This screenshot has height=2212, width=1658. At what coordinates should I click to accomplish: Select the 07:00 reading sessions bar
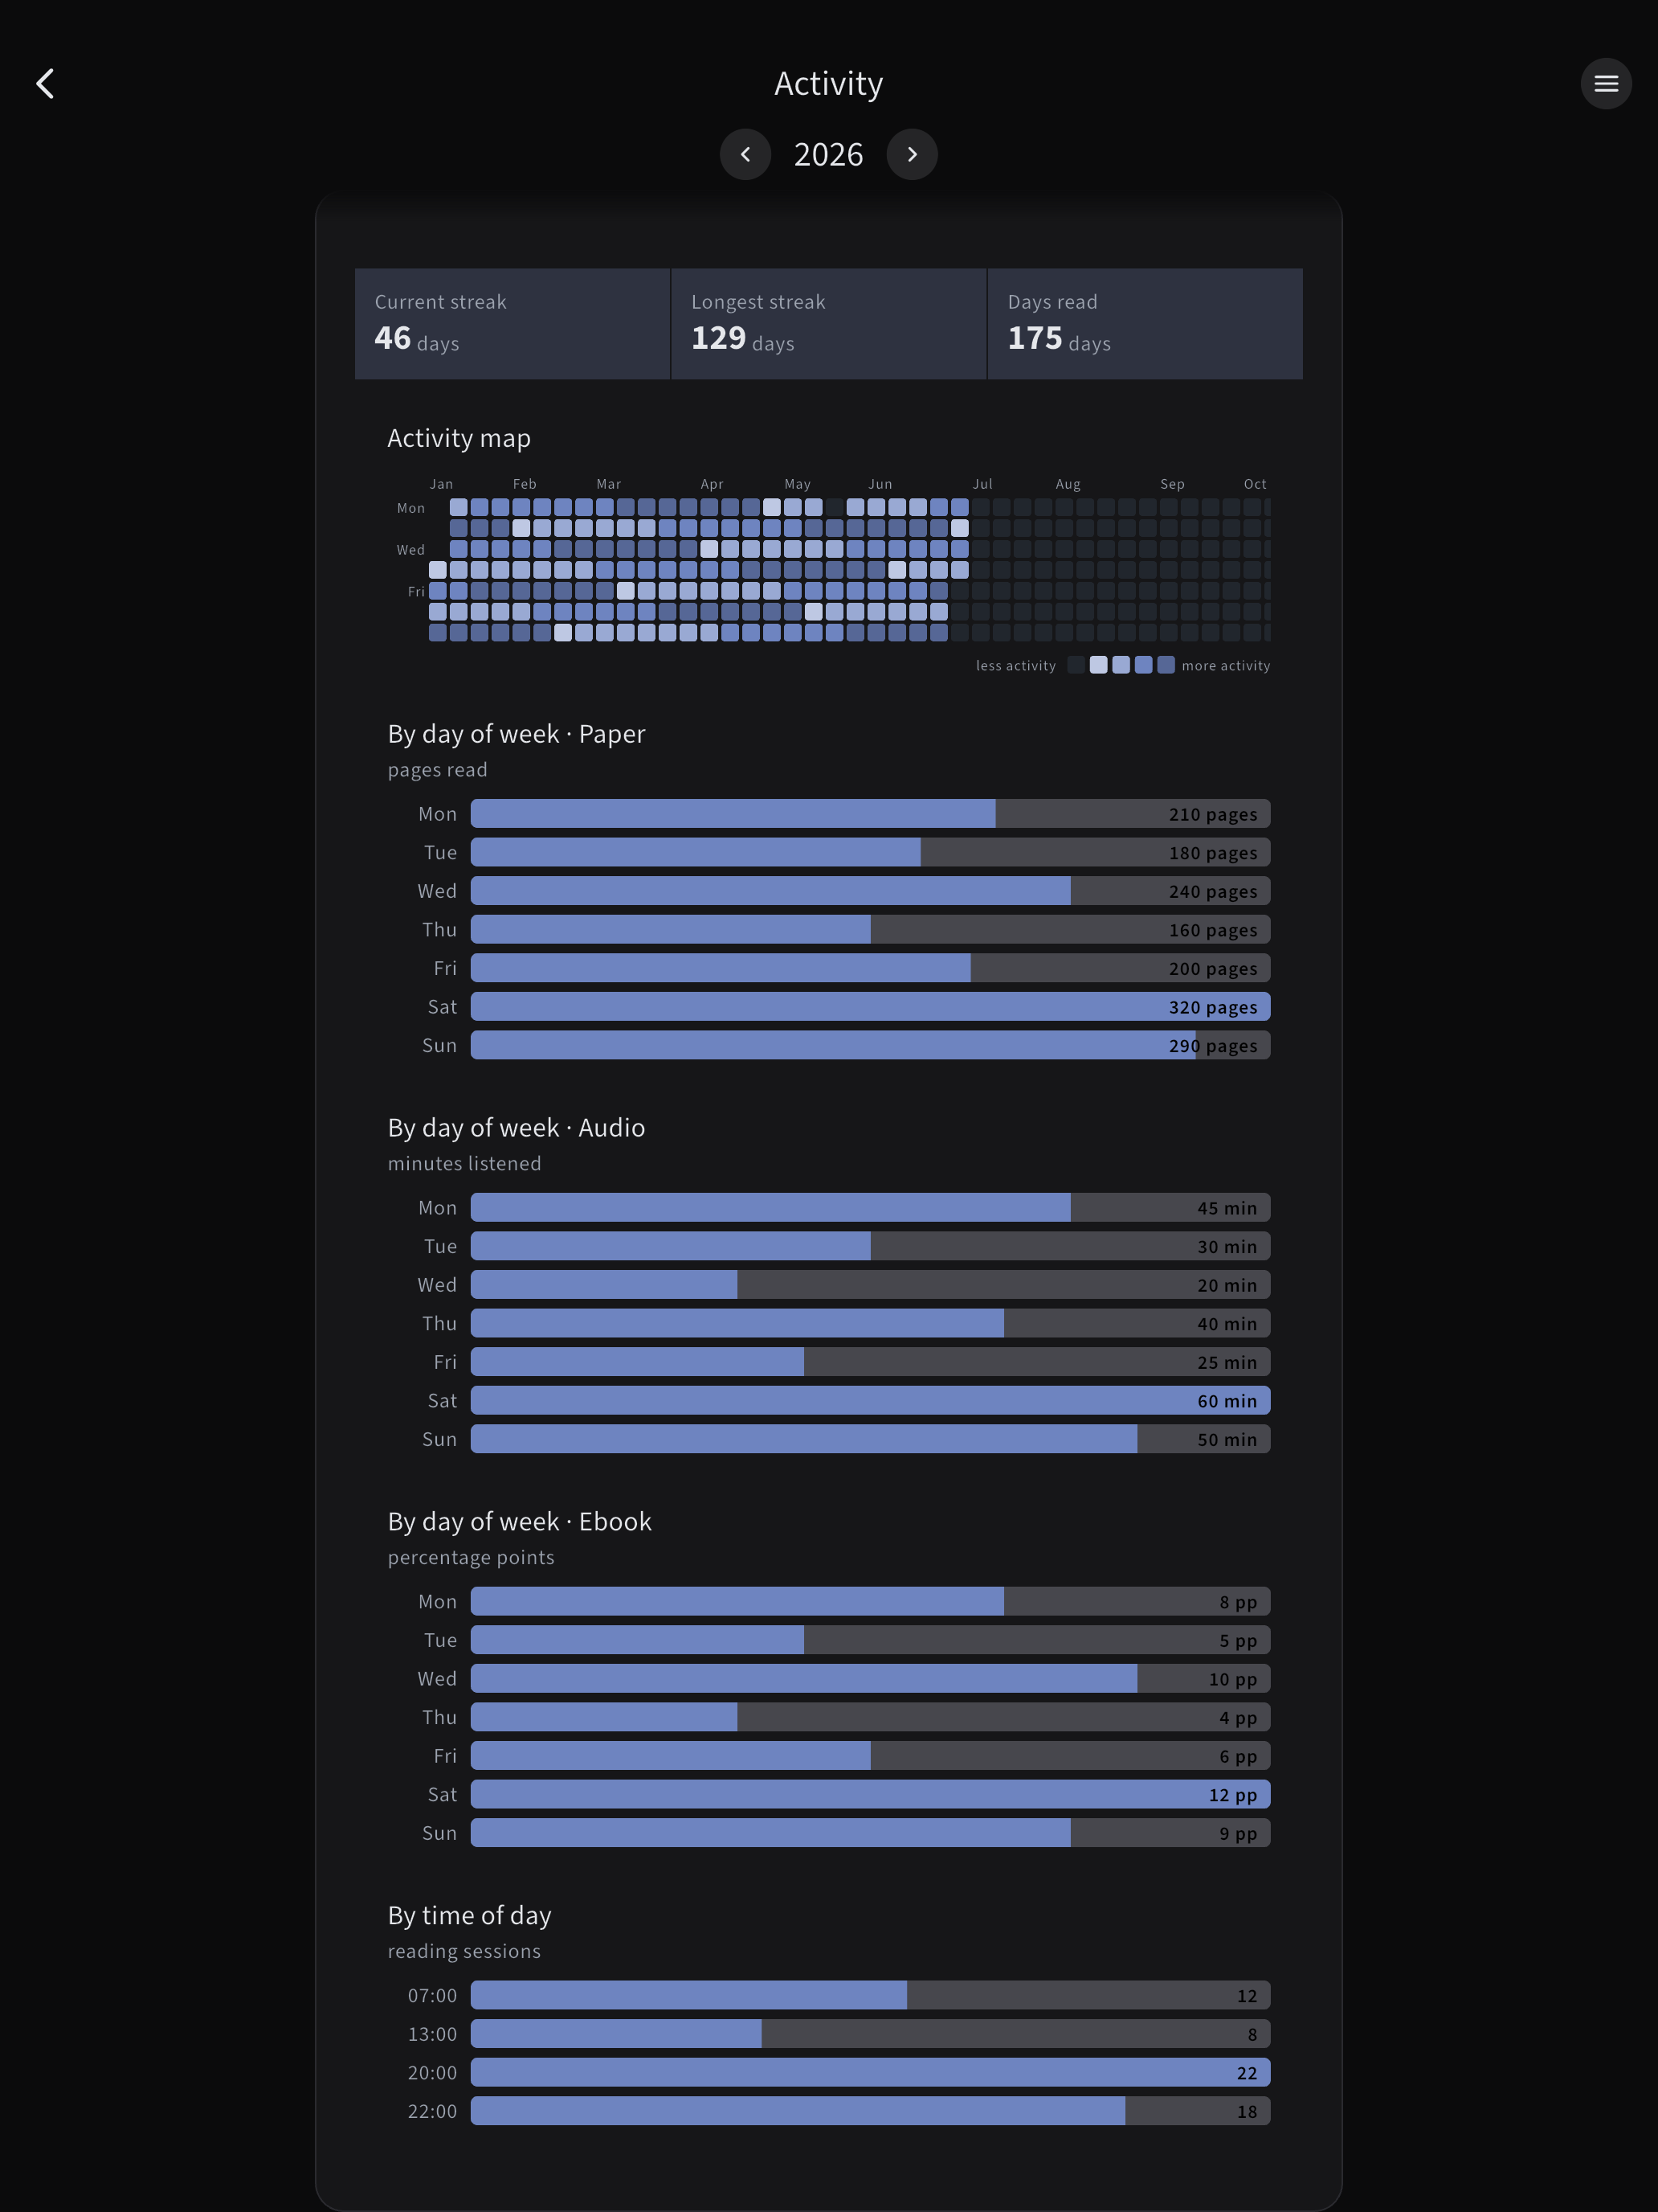pyautogui.click(x=871, y=1995)
